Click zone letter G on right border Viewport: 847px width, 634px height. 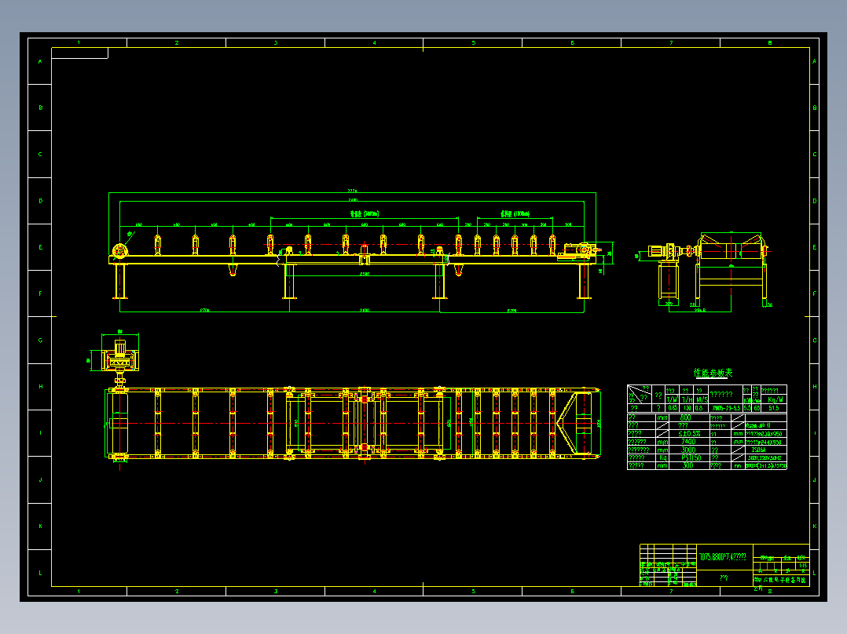[x=815, y=341]
